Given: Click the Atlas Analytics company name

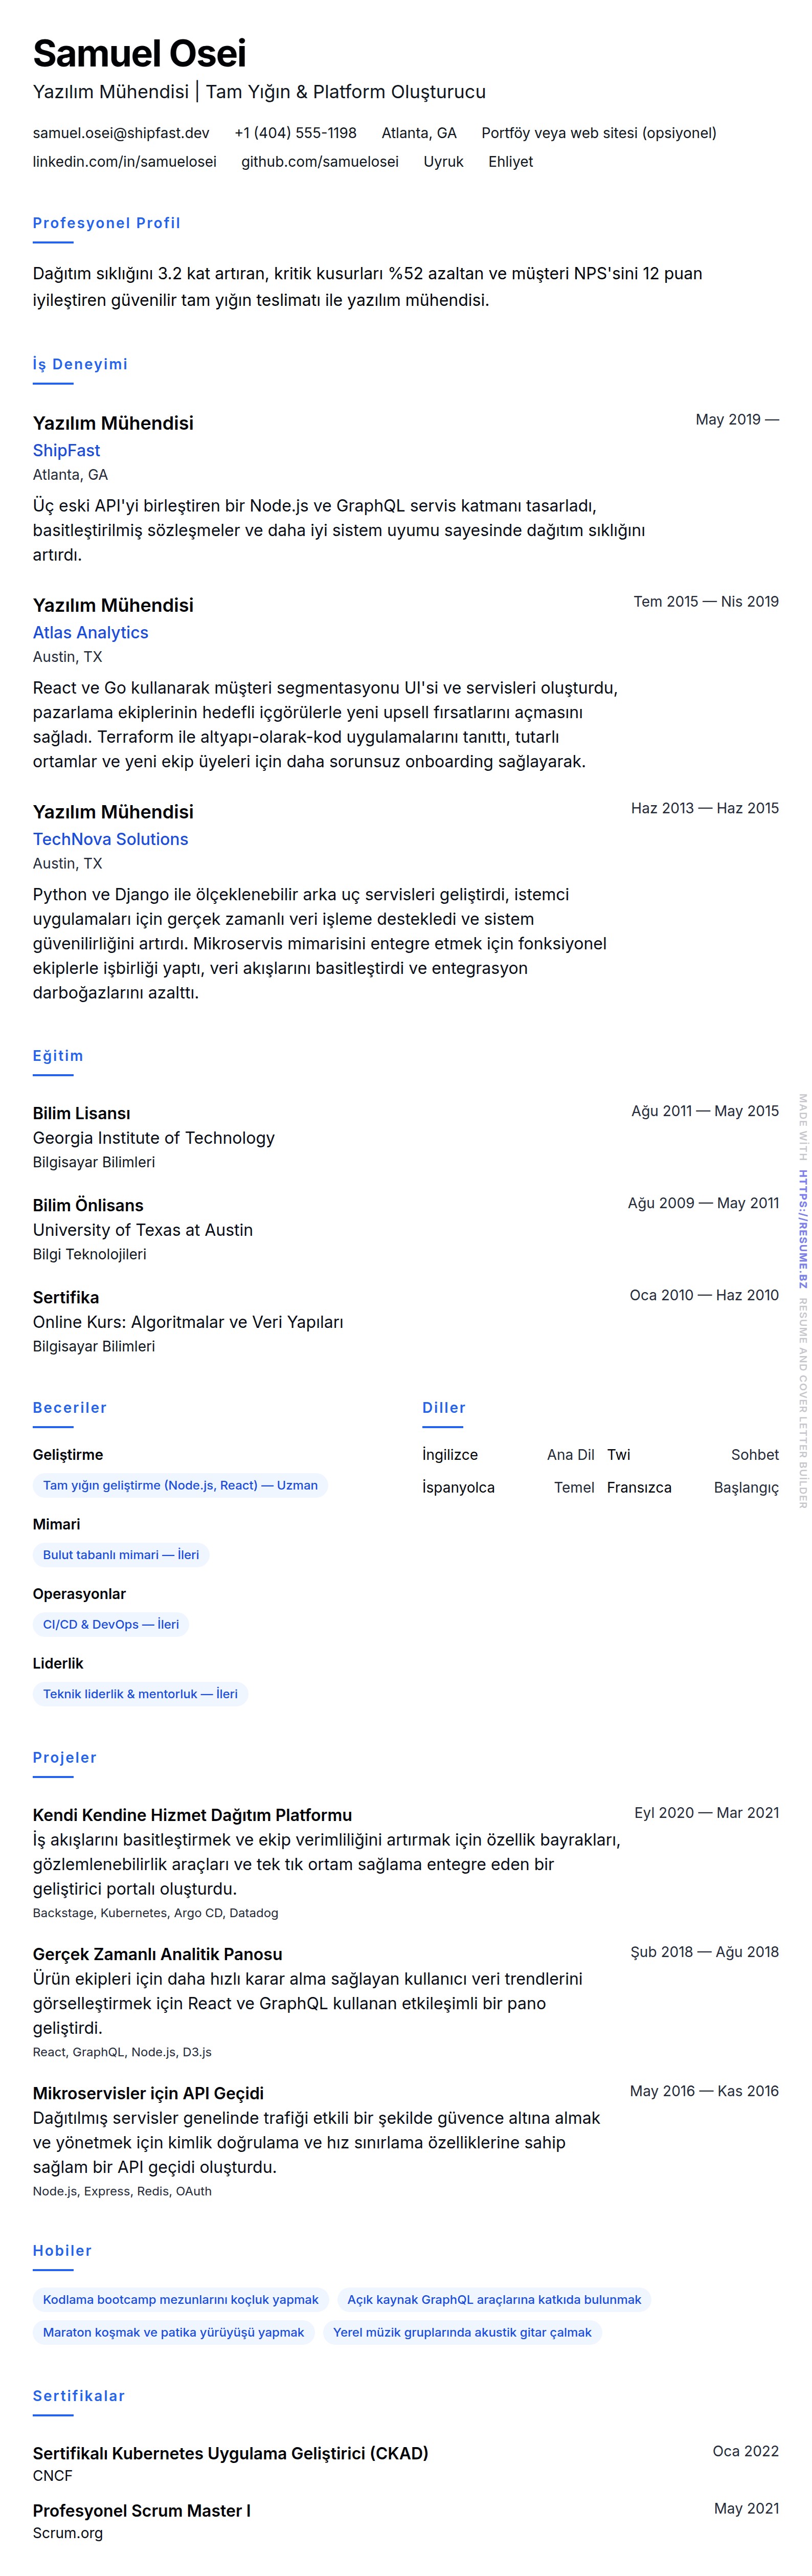Looking at the screenshot, I should pyautogui.click(x=90, y=633).
